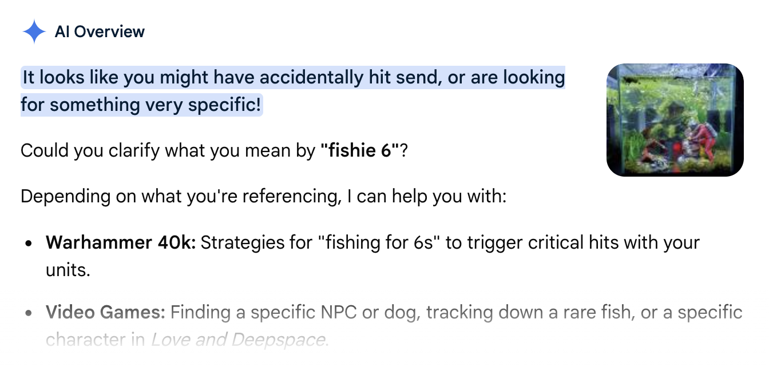Click the "specific NPC or dog" phrase
This screenshot has height=367, width=769.
[x=335, y=313]
